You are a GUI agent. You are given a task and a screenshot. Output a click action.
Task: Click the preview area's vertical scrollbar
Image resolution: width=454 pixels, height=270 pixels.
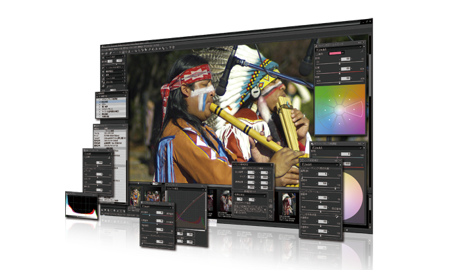370,113
